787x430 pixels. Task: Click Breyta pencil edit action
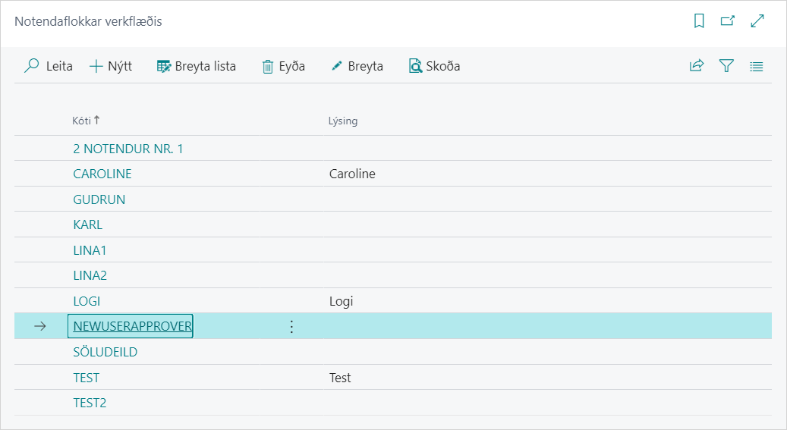point(357,66)
